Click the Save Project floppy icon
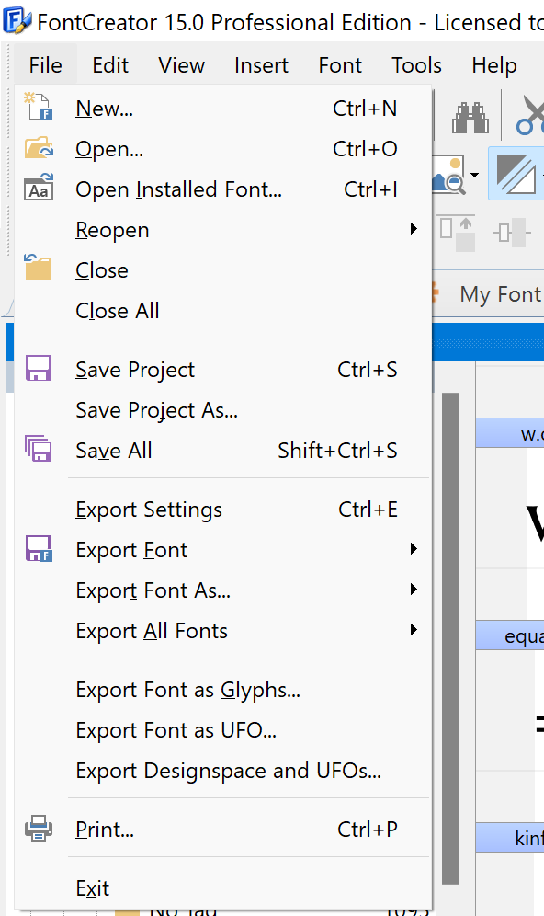 tap(39, 369)
